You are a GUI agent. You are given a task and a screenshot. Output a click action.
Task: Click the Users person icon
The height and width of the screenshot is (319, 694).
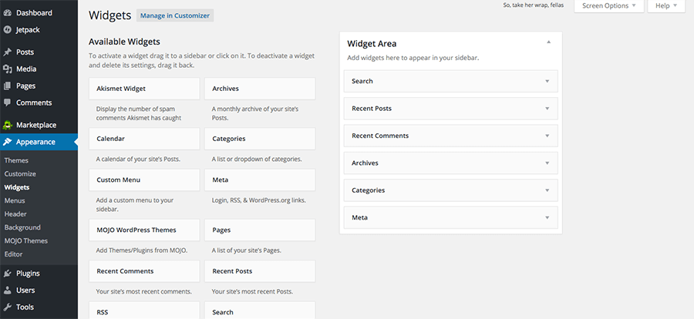coord(7,290)
